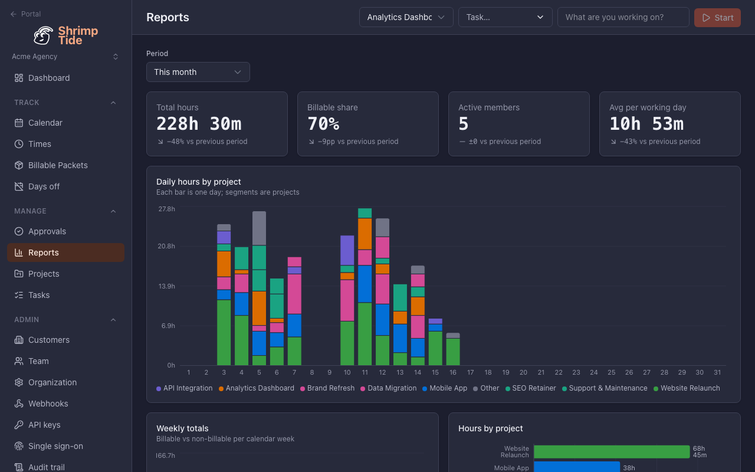Click the Webhooks icon
This screenshot has height=472, width=755.
19,404
